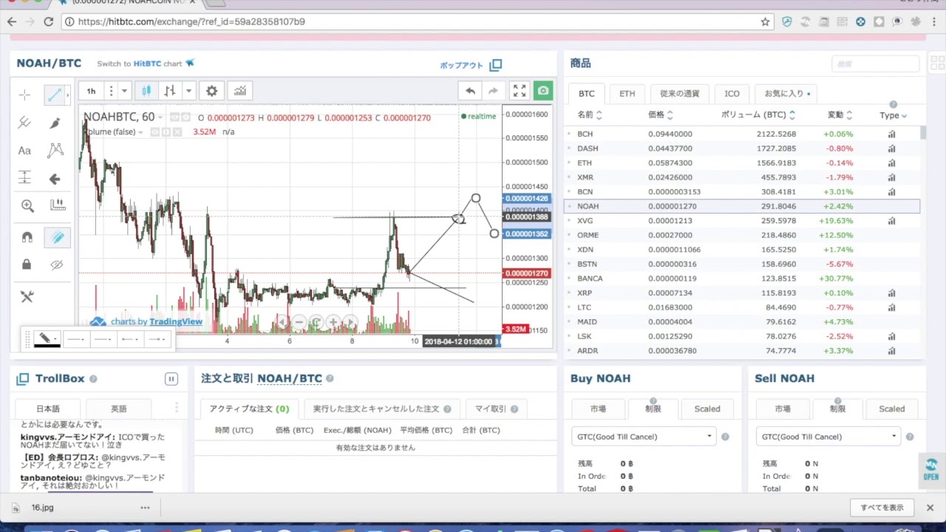Select candlestick chart style
The width and height of the screenshot is (946, 532).
pyautogui.click(x=146, y=91)
